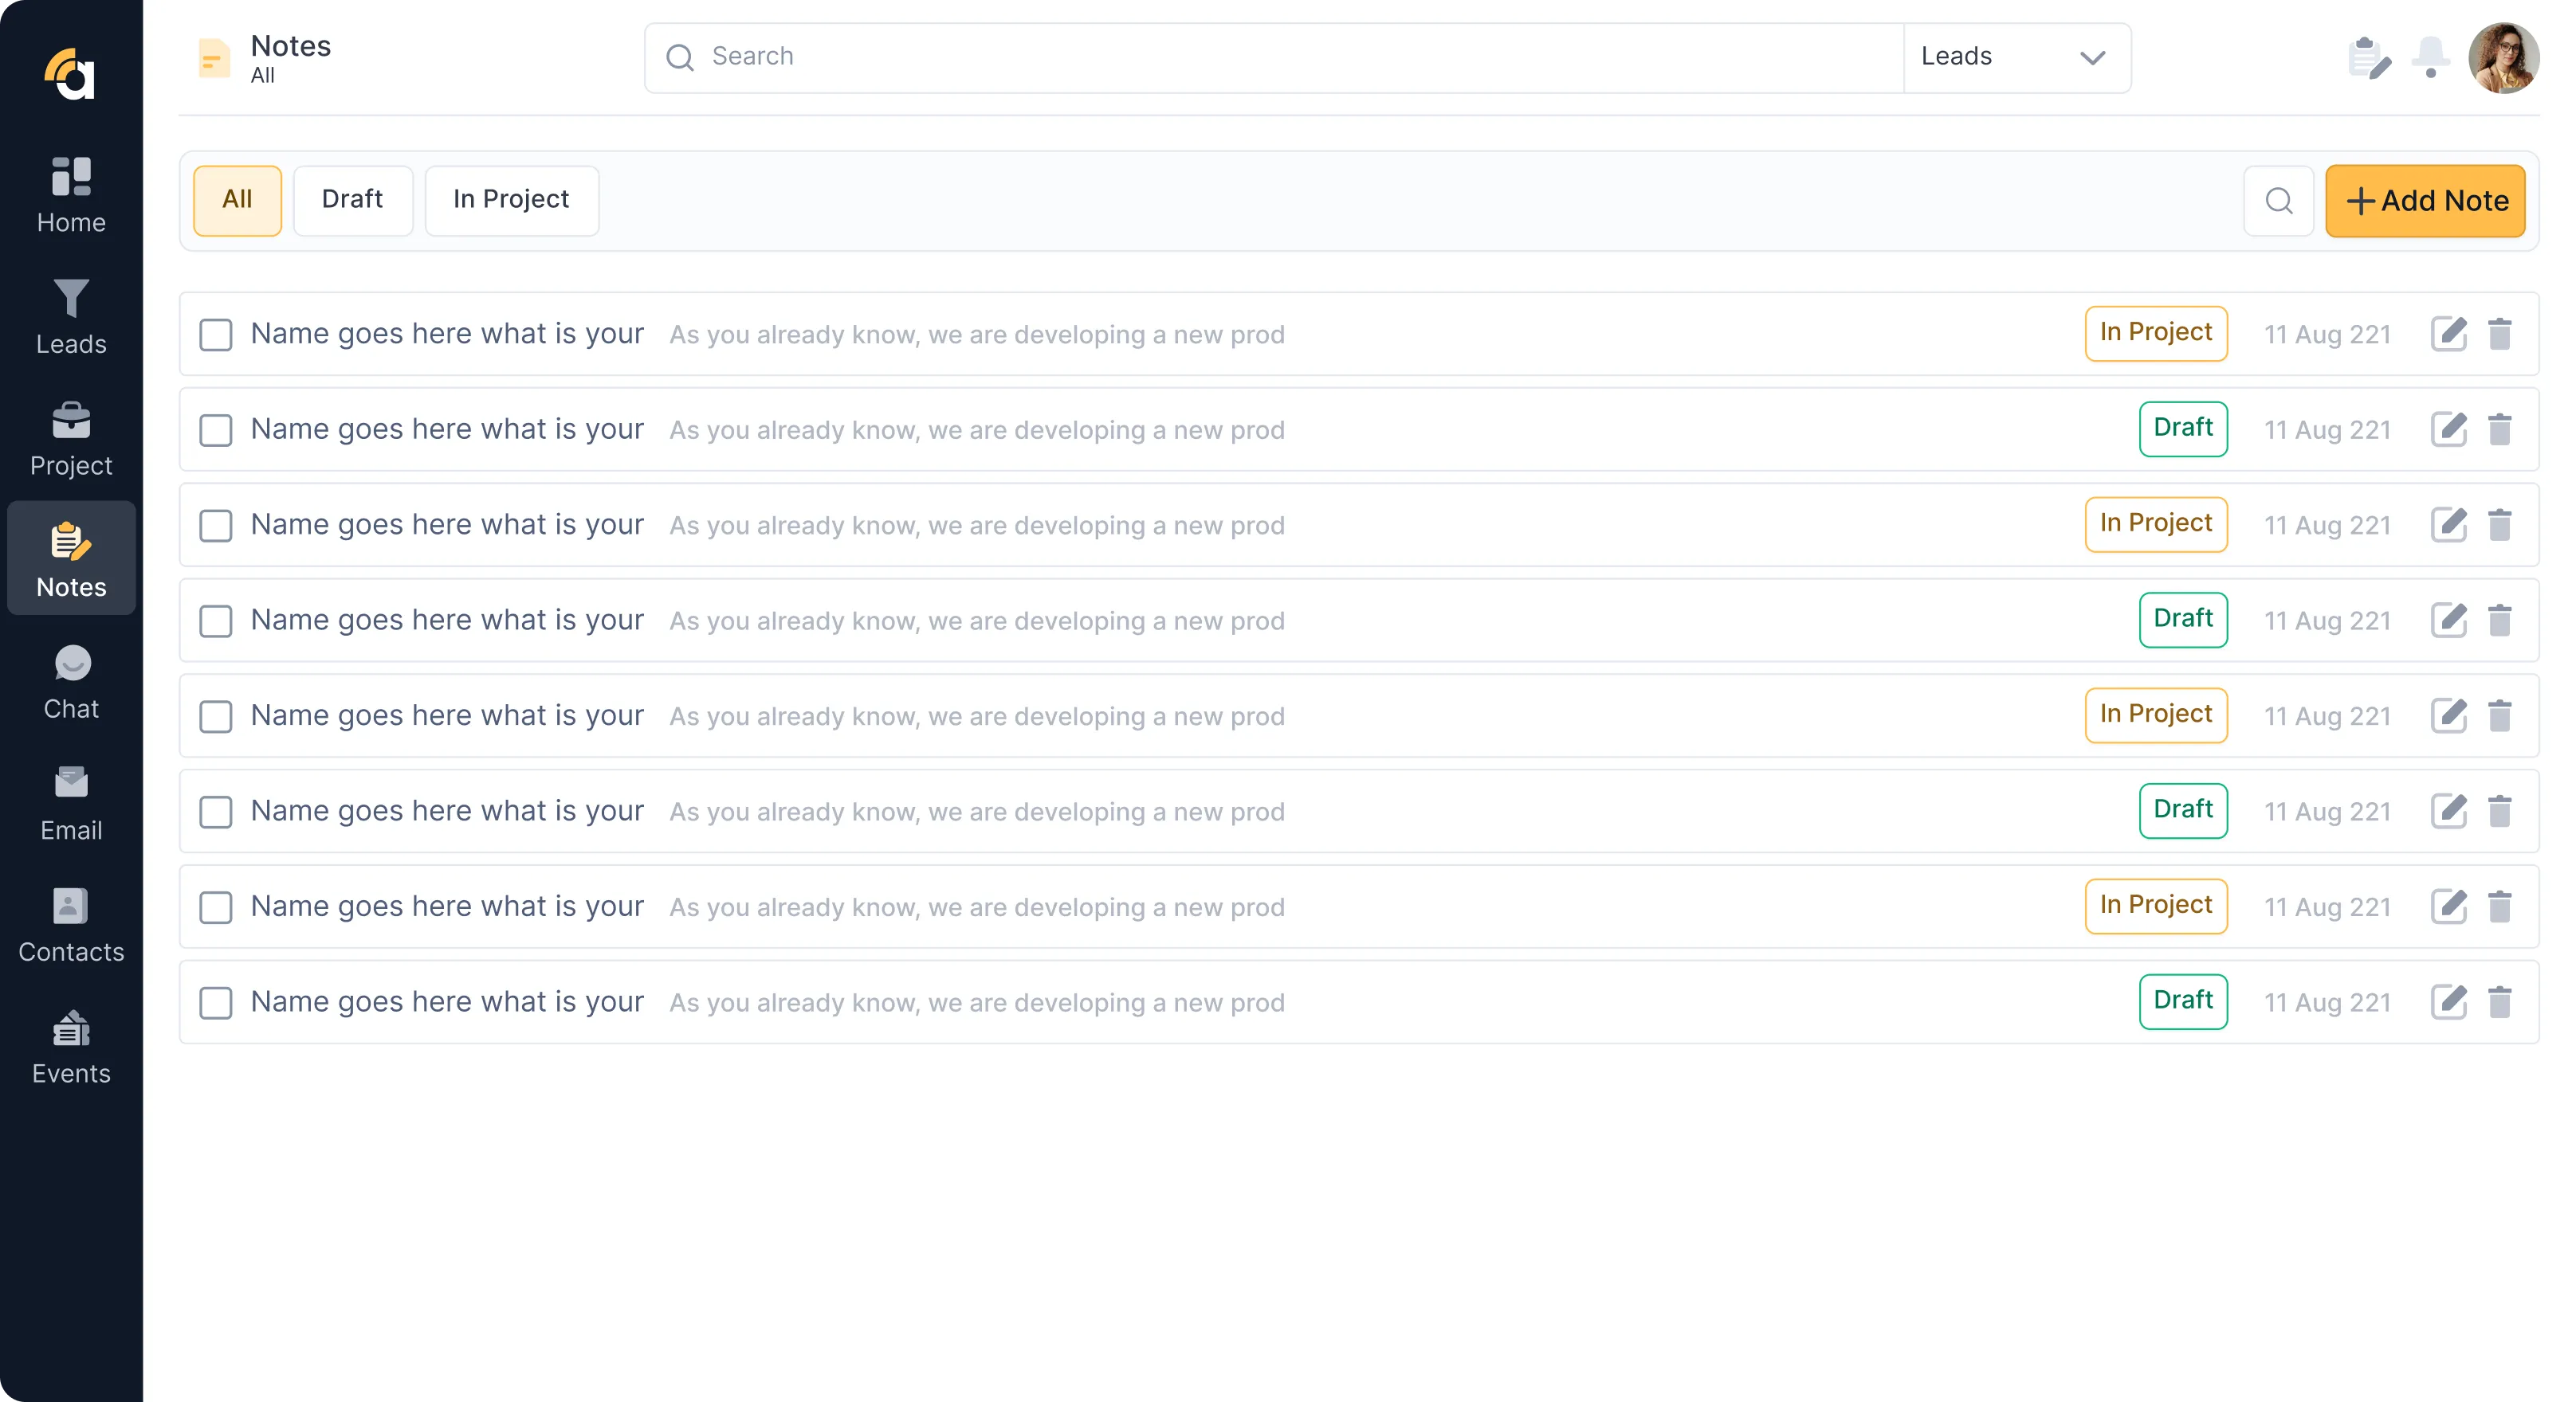
Task: Click the search icon button beside Add Note
Action: [2279, 201]
